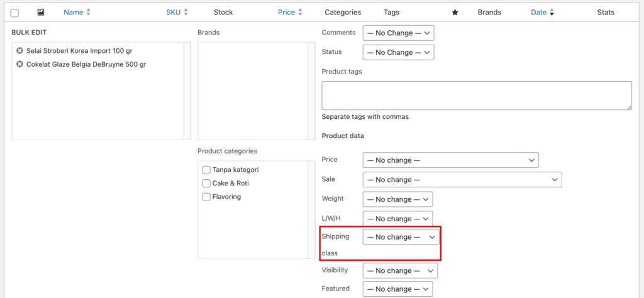Image resolution: width=644 pixels, height=298 pixels.
Task: Open the Sale price change dropdown
Action: coord(462,180)
